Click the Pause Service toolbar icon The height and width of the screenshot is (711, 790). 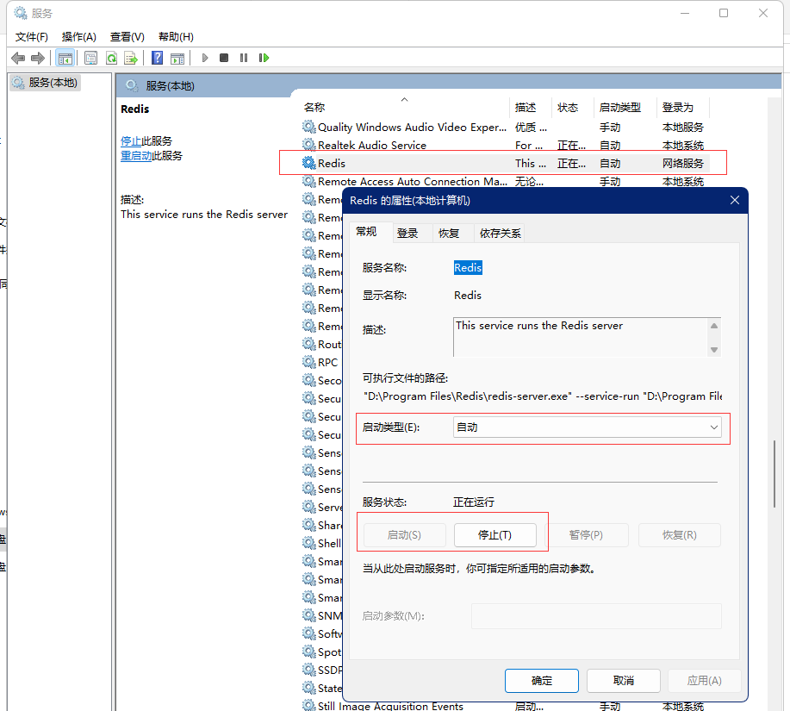click(x=244, y=58)
